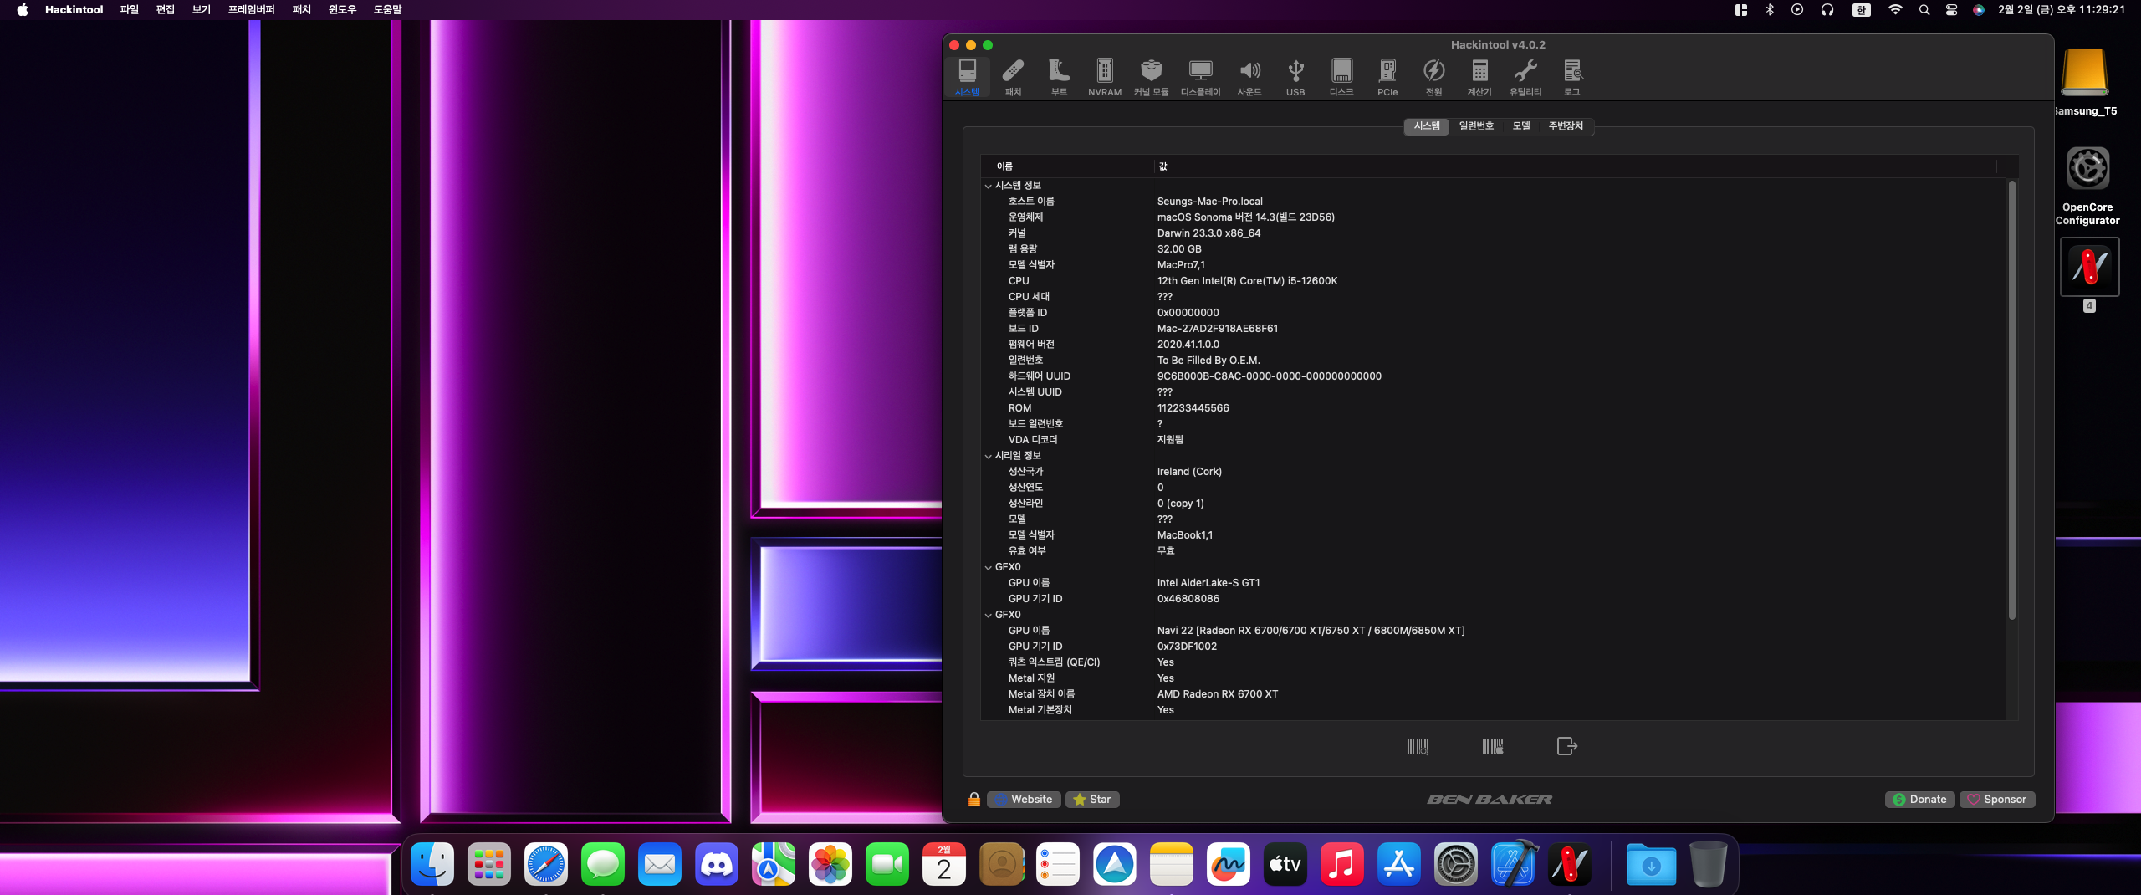The image size is (2141, 895).
Task: Open the 디스플레이 display section
Action: [x=1200, y=77]
